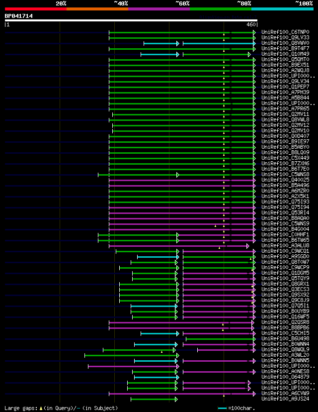
Task: Select the UniRef100_B8LQ09 label
Action: click(285, 152)
